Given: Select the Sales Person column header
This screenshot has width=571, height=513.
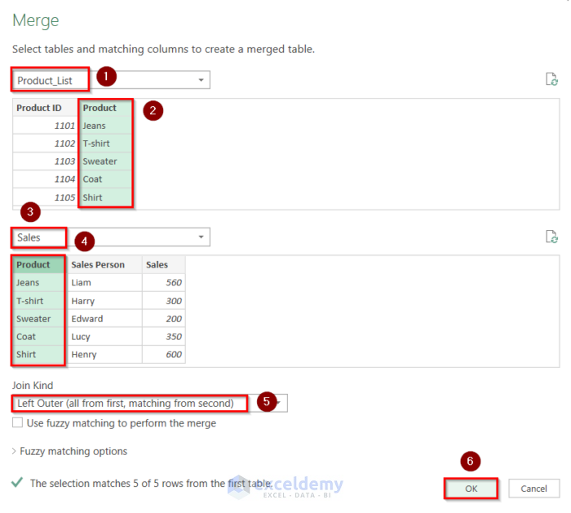Looking at the screenshot, I should tap(104, 265).
